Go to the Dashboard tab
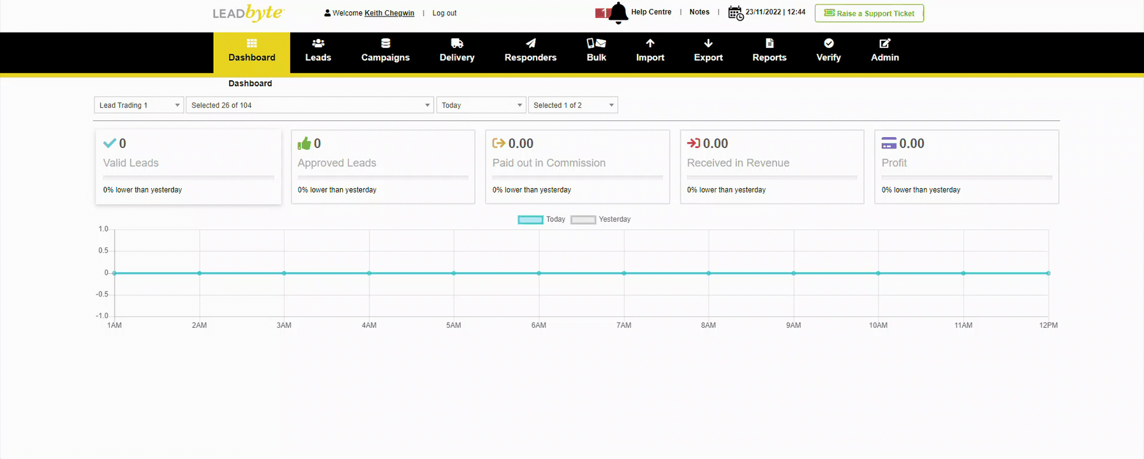 (252, 53)
